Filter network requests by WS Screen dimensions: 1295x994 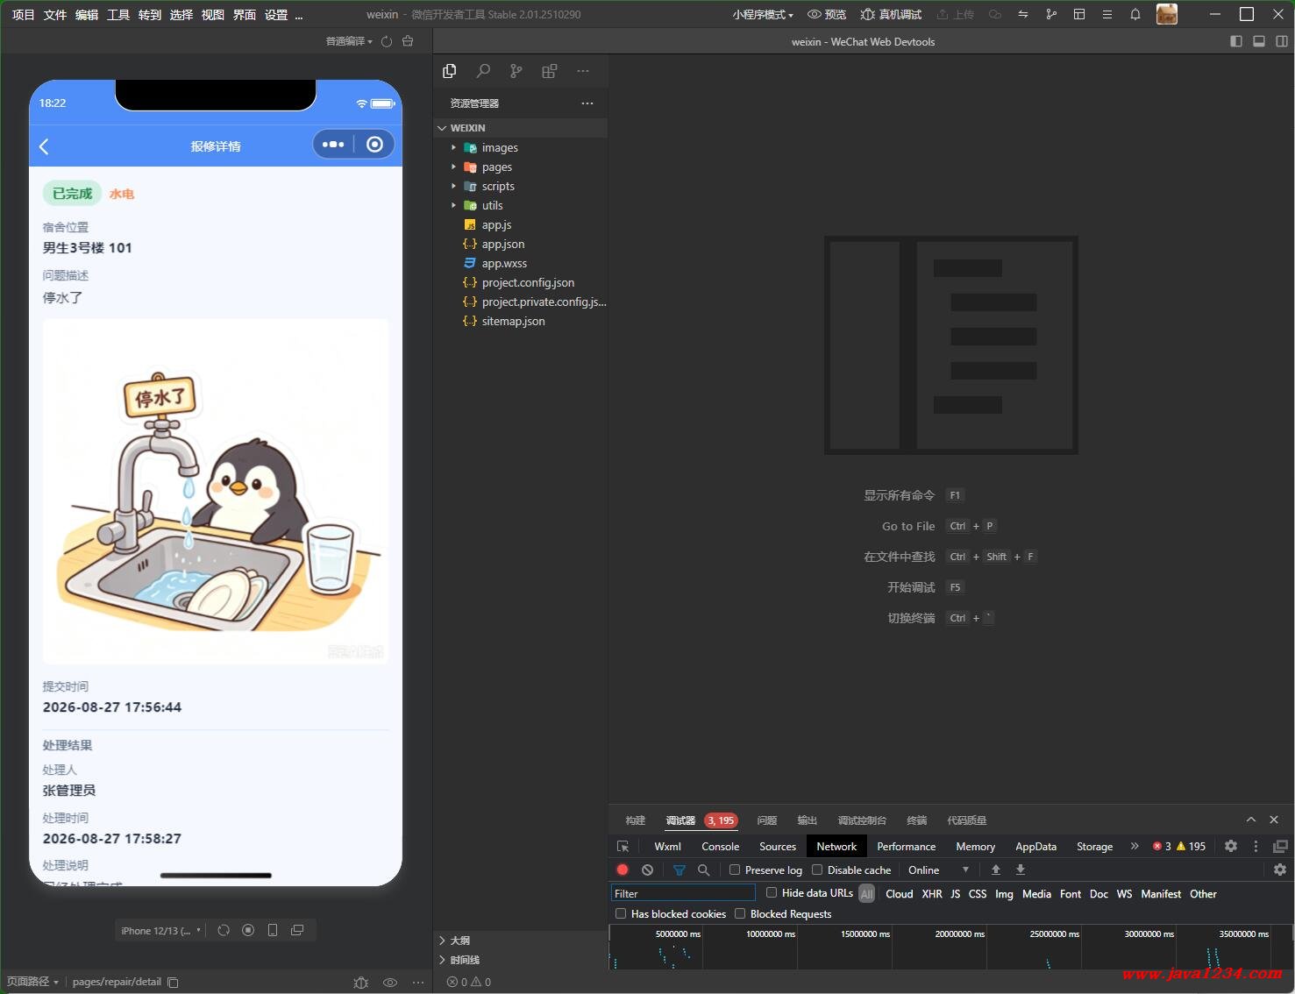[x=1124, y=893]
